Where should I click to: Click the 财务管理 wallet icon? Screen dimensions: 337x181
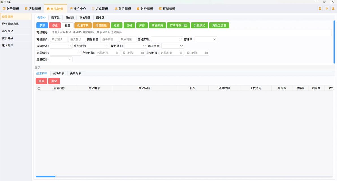coord(138,8)
